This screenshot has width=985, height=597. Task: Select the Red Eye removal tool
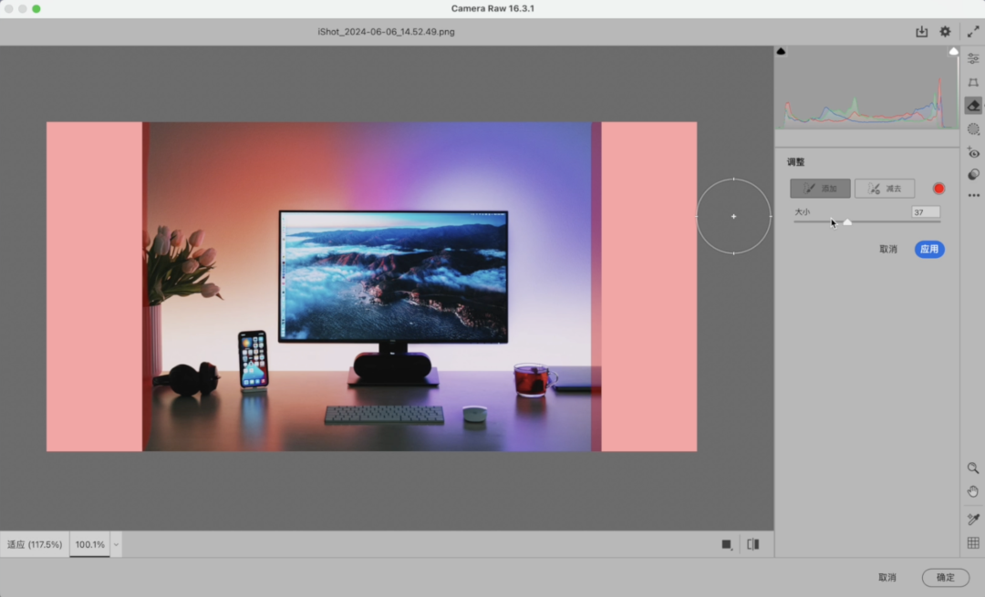point(973,153)
